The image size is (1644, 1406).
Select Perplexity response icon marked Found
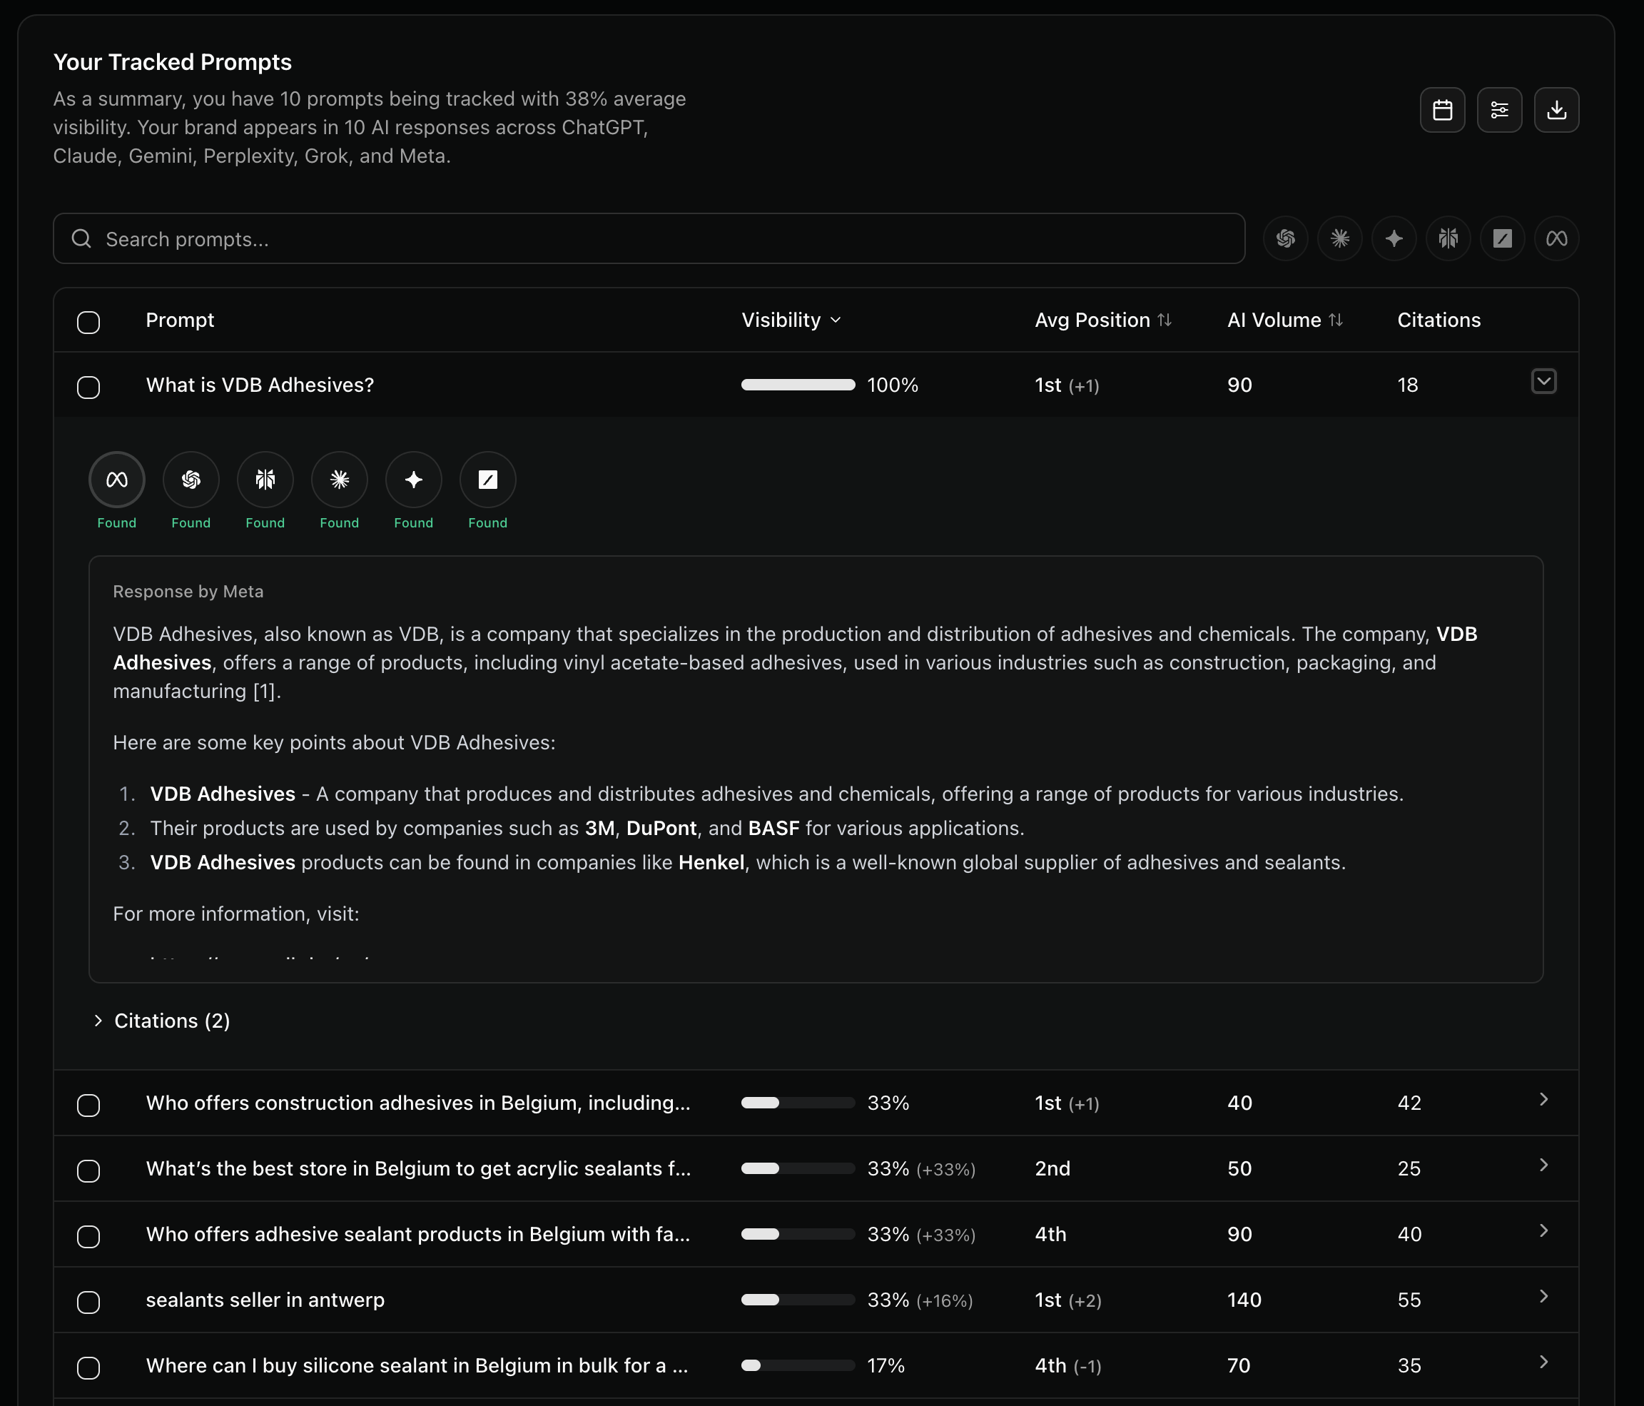pyautogui.click(x=265, y=479)
